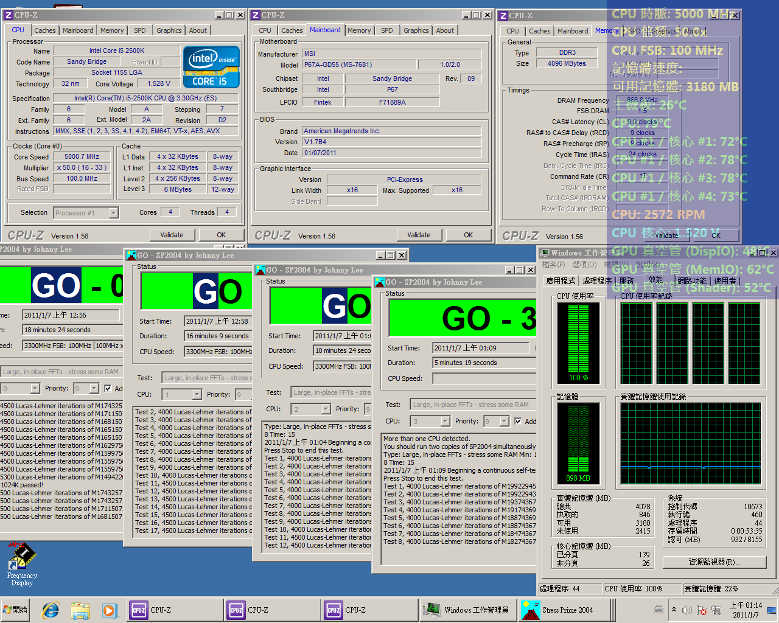Screen dimensions: 779x623
Task: Launch Windows Media Player from taskbar
Action: (109, 610)
